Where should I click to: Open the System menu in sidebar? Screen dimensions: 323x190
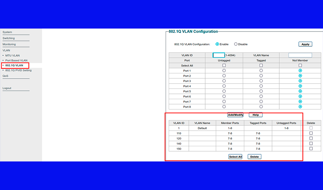point(7,32)
